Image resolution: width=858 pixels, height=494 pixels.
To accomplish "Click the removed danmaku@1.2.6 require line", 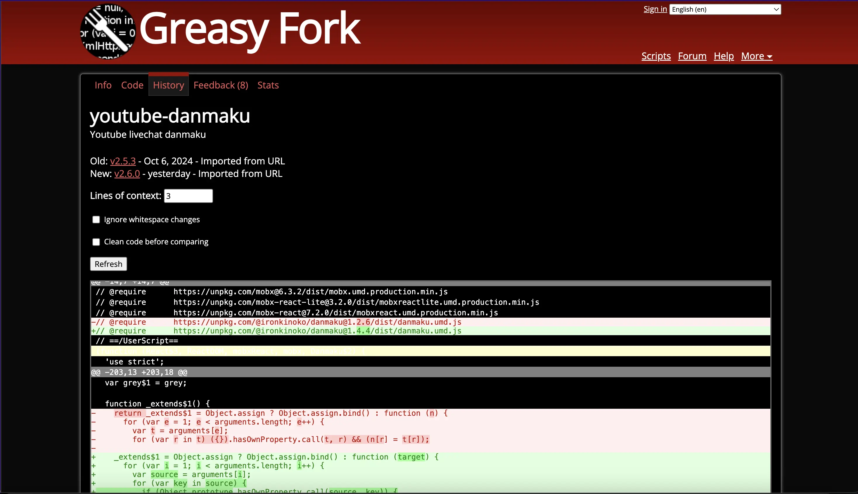I will click(430, 322).
